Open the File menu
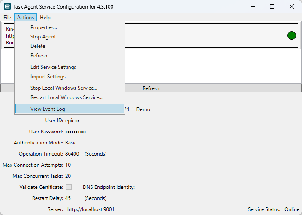Viewport: 302px width, 215px height. coord(7,18)
